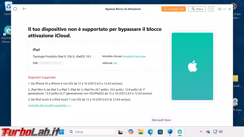
Task: Open Windows Security shield on the taskbar
Action: coord(170,132)
